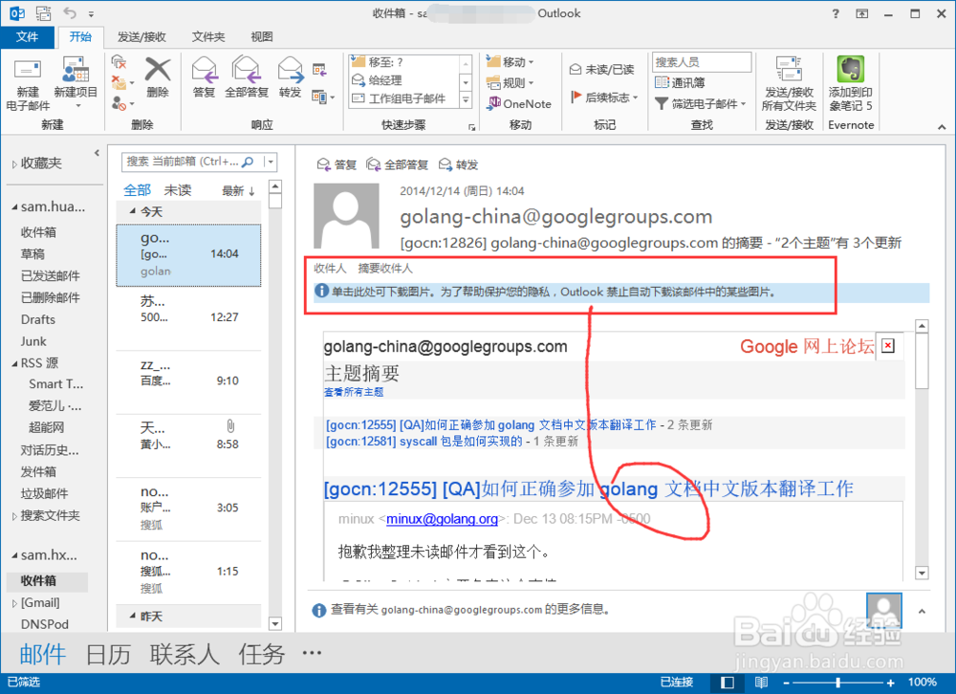Click the reading pane Reply All (全部答复) icon

(x=373, y=164)
